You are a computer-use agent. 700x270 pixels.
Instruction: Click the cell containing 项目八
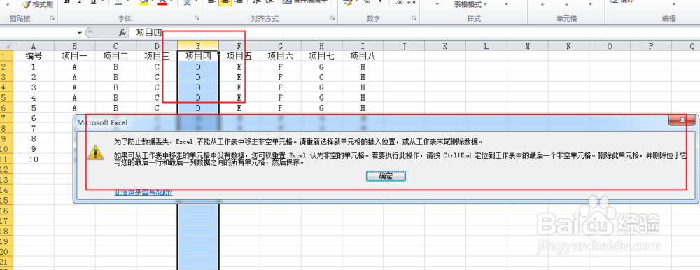click(363, 56)
